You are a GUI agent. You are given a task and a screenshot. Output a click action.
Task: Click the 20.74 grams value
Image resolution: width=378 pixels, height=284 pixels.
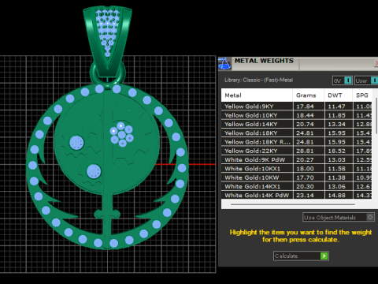pos(305,124)
